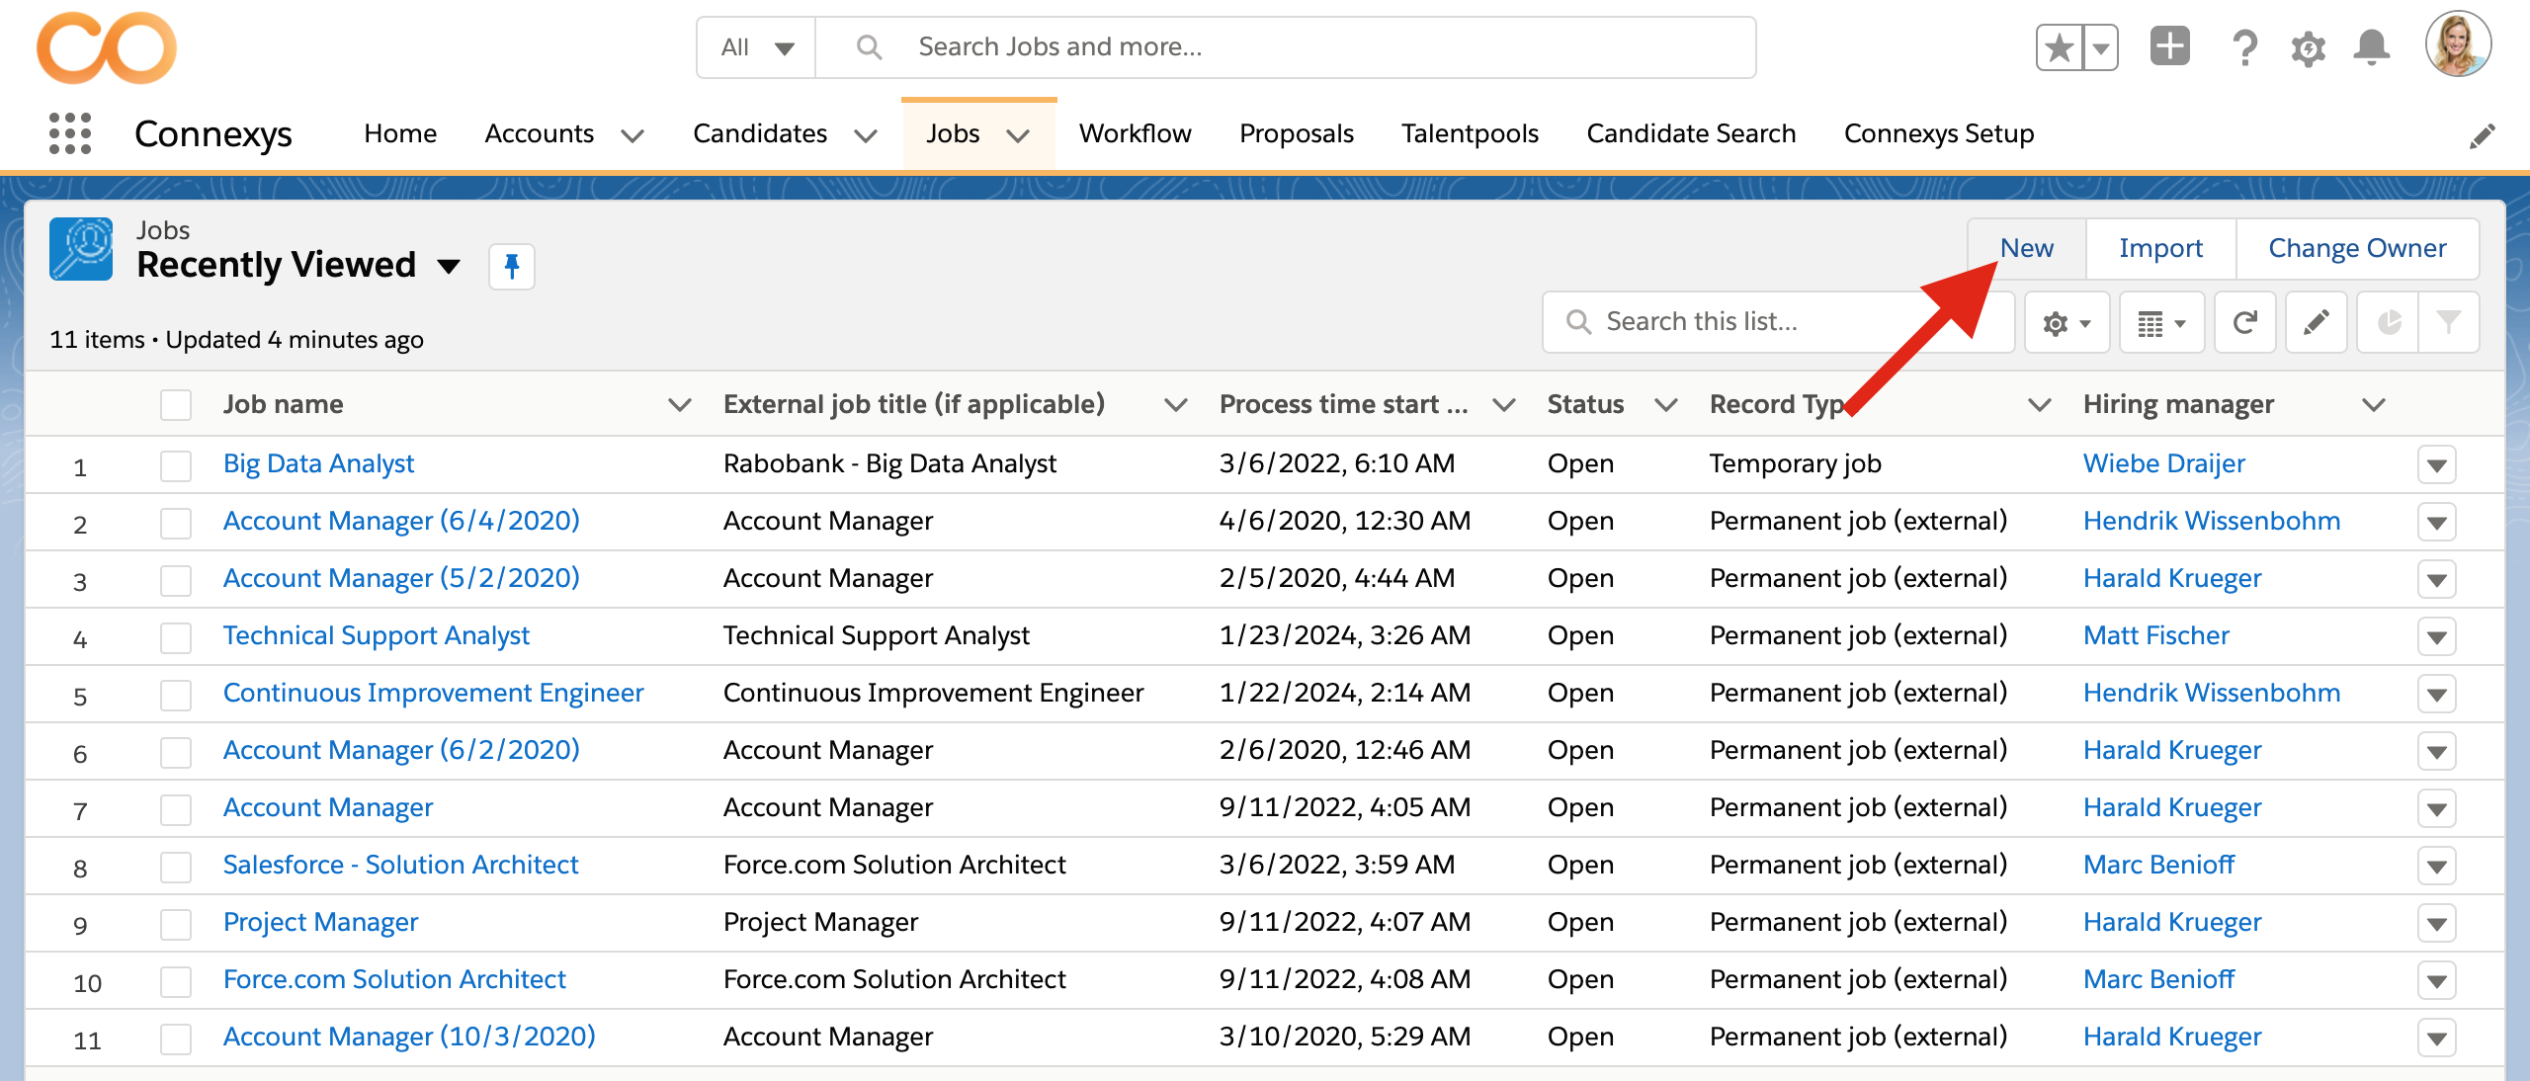The image size is (2530, 1081).
Task: Sort by Process time start column header
Action: point(1343,404)
